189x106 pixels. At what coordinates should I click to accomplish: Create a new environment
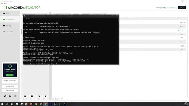(x=25, y=97)
